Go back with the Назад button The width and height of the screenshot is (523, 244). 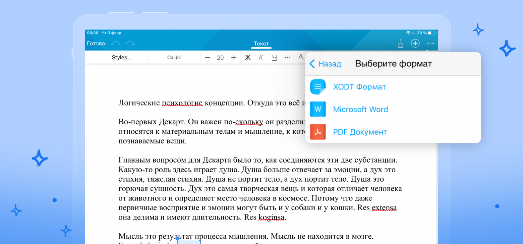pos(325,64)
